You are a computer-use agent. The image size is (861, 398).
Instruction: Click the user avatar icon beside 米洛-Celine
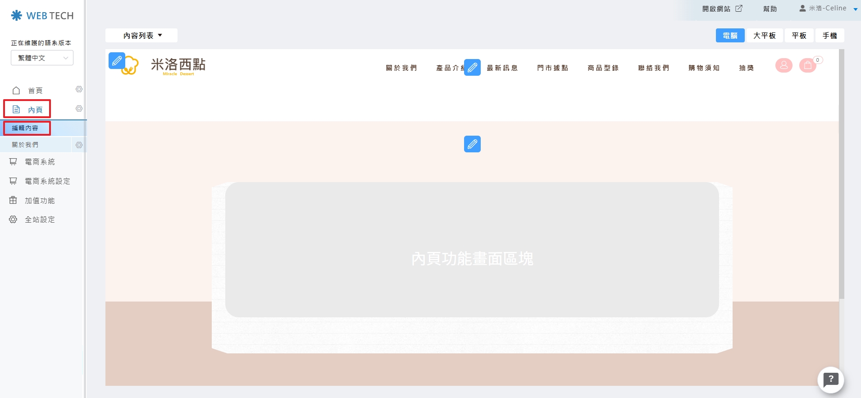coord(802,9)
